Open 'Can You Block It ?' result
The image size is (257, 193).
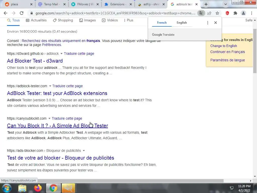click(x=57, y=126)
